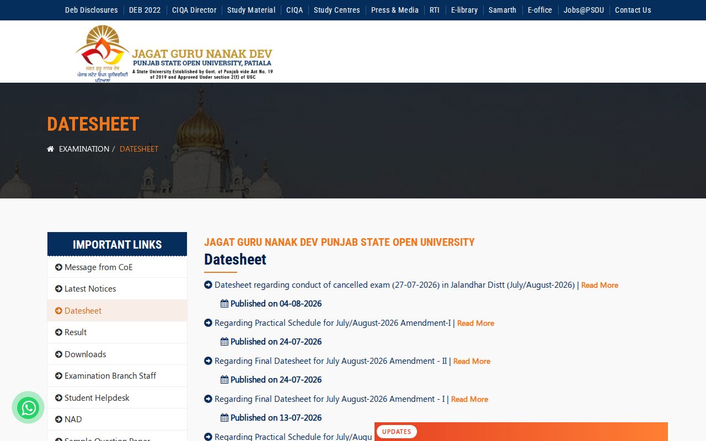706x441 pixels.
Task: Read More for Final Datesheet Amendment - I
Action: point(469,399)
